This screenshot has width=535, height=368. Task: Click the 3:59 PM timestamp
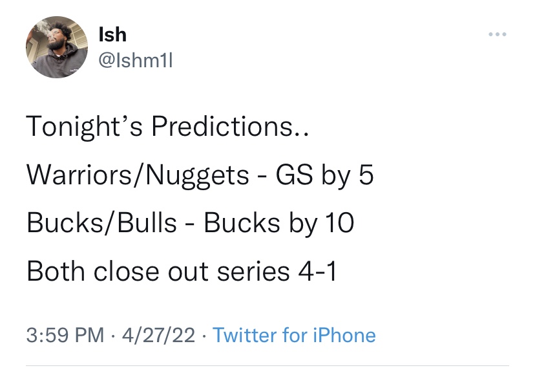[65, 335]
